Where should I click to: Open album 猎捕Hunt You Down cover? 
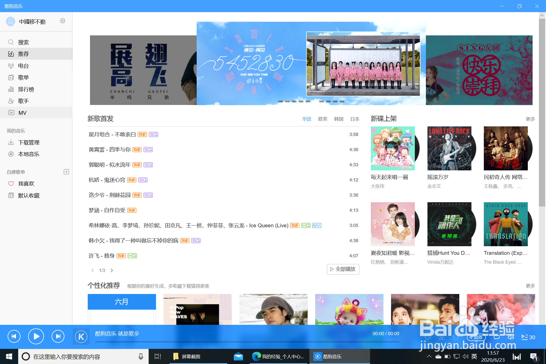tap(449, 224)
